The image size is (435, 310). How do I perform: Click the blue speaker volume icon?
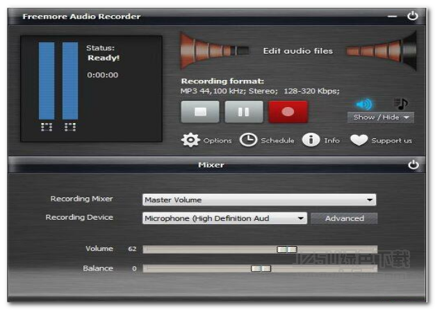coord(364,104)
